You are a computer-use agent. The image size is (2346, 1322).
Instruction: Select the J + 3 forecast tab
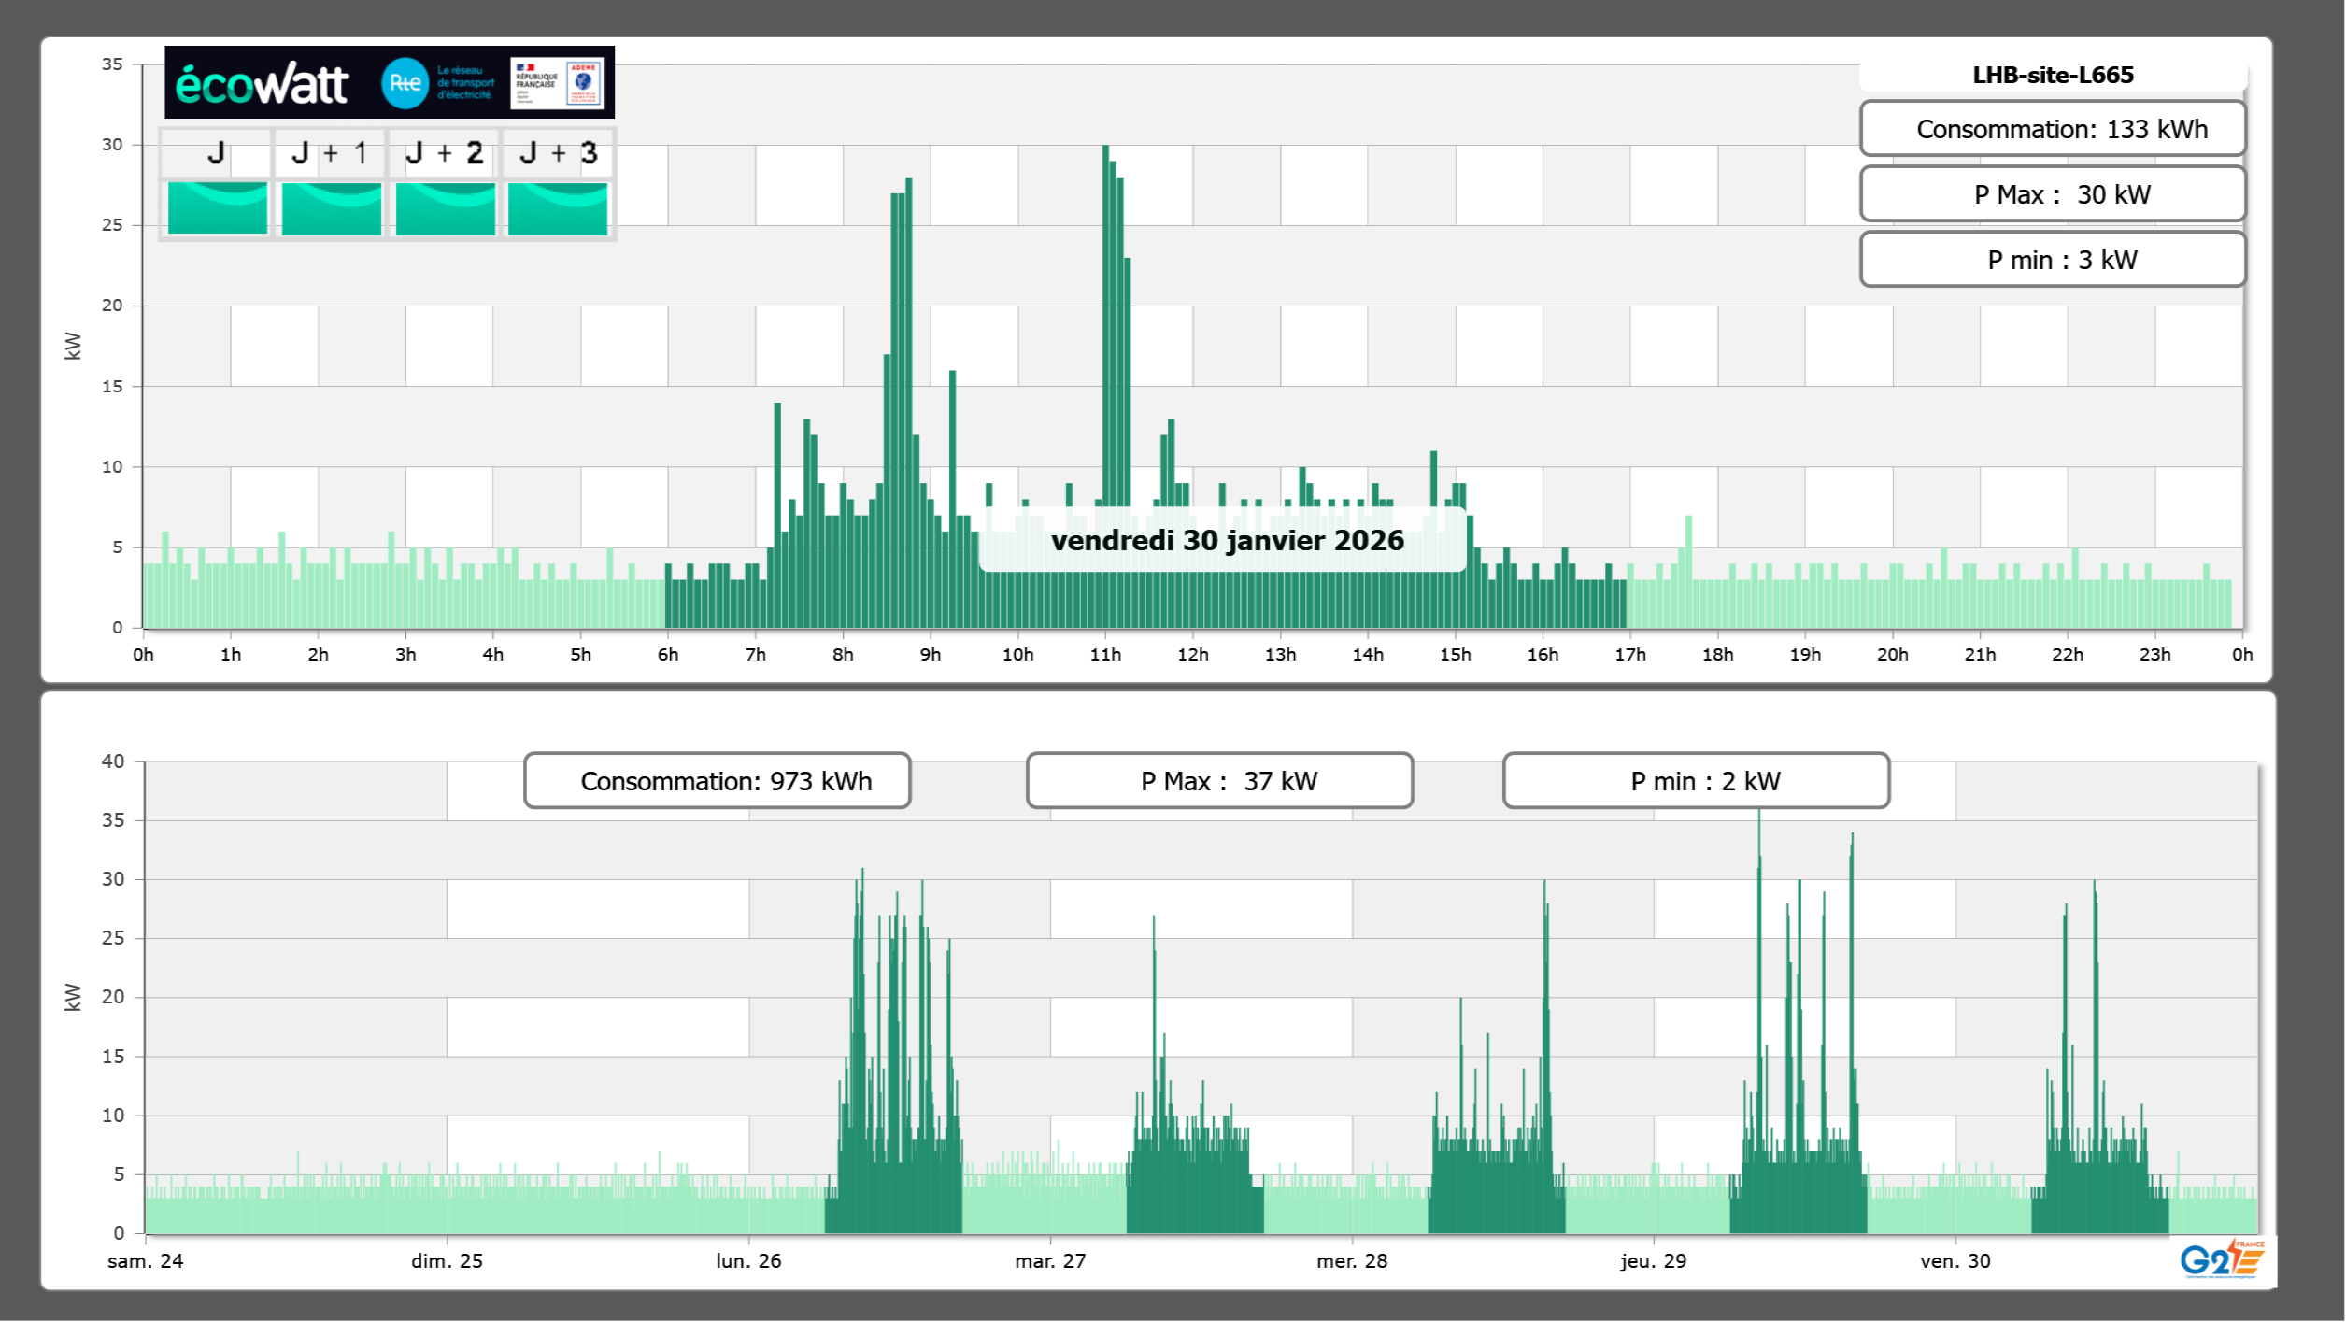point(558,153)
